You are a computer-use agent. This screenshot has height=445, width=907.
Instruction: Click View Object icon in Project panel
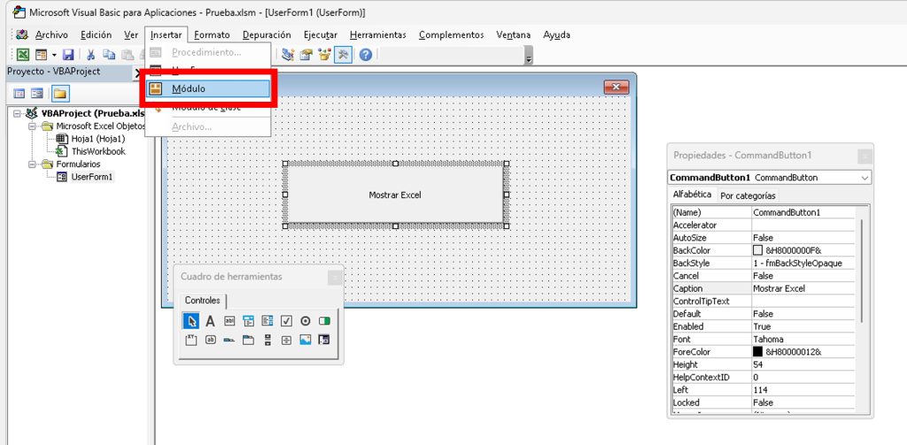[37, 93]
